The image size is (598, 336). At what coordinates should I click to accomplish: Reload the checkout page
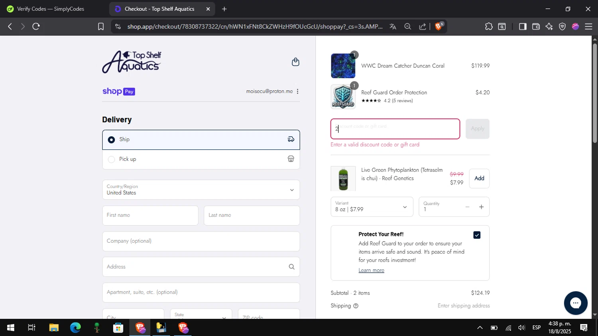36,26
